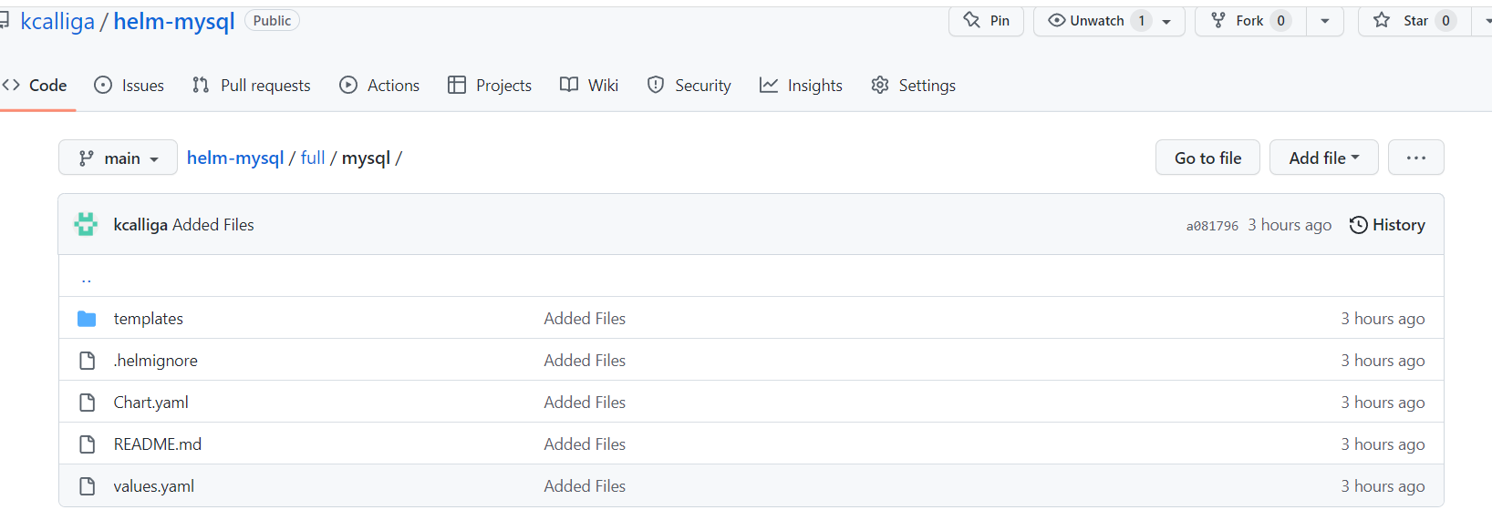This screenshot has height=510, width=1492.
Task: Open the repository Settings tab
Action: (914, 85)
